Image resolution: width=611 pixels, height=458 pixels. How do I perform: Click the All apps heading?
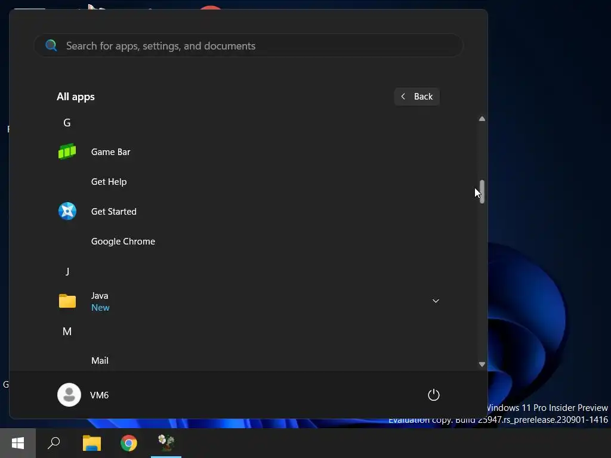pos(76,97)
